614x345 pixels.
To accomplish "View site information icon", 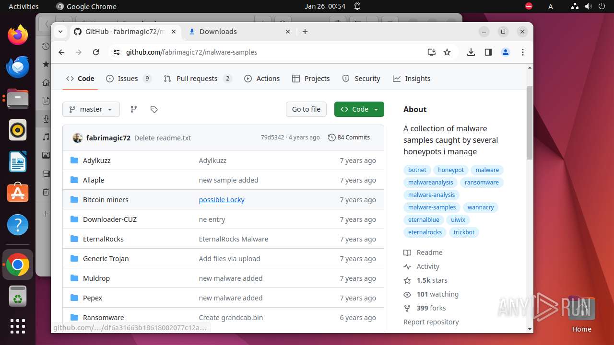I will click(x=117, y=52).
